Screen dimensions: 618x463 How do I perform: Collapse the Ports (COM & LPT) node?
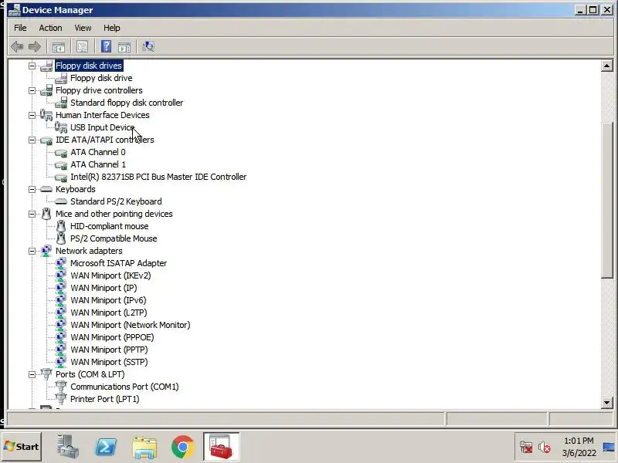tap(32, 374)
